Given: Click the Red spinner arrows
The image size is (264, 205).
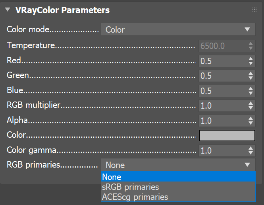Looking at the screenshot, I should pyautogui.click(x=251, y=61).
